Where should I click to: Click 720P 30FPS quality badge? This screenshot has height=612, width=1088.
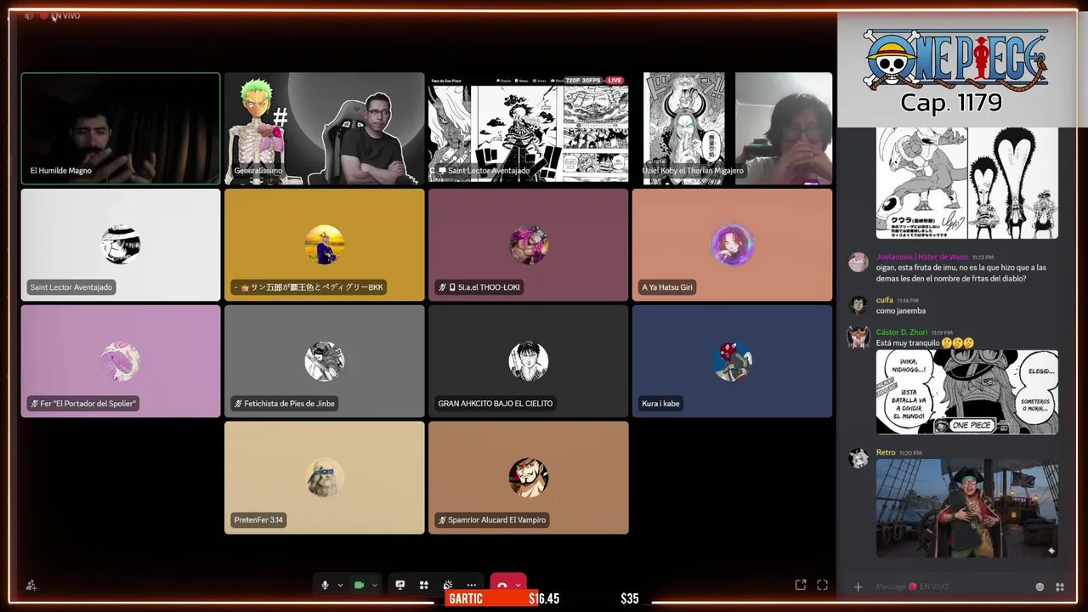click(x=583, y=80)
